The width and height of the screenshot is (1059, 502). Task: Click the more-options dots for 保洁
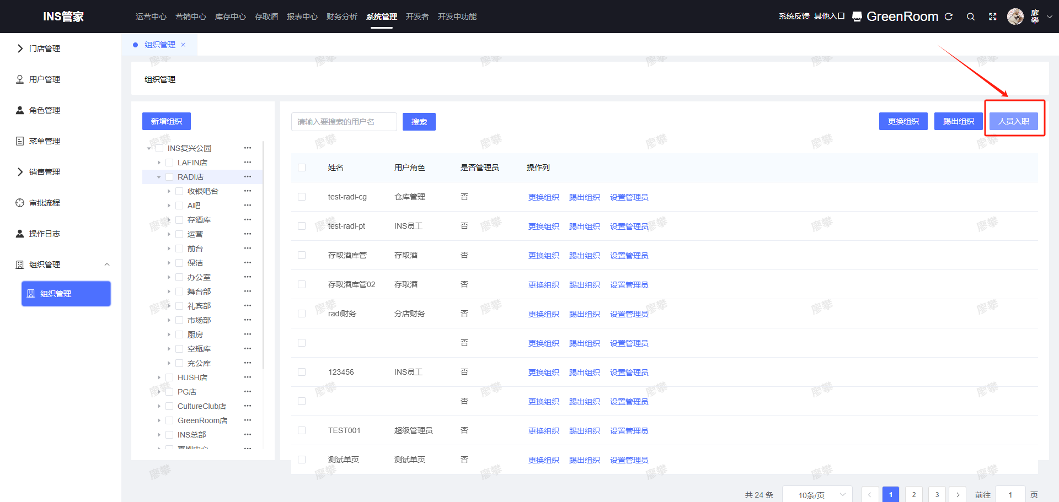click(248, 263)
